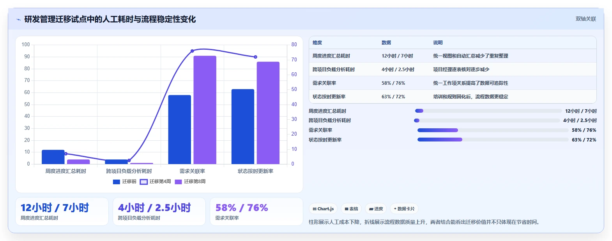Click progress bar for 需求关联率
Image resolution: width=612 pixels, height=241 pixels.
(493, 130)
